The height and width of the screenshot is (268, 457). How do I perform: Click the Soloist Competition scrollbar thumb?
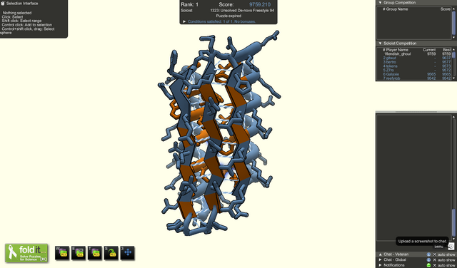click(x=453, y=55)
